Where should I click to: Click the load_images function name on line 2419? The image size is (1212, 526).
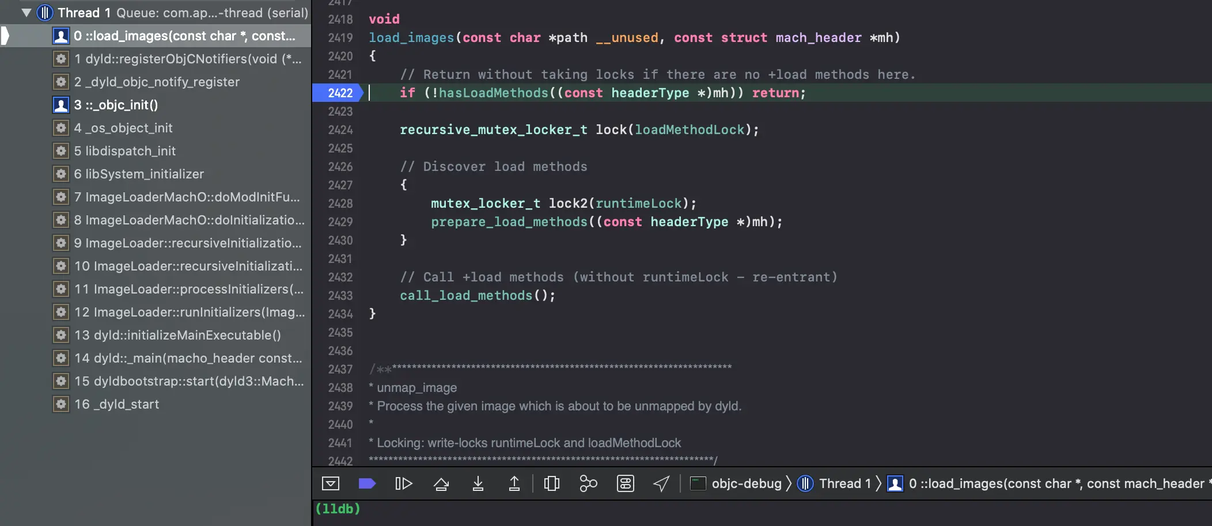[411, 37]
